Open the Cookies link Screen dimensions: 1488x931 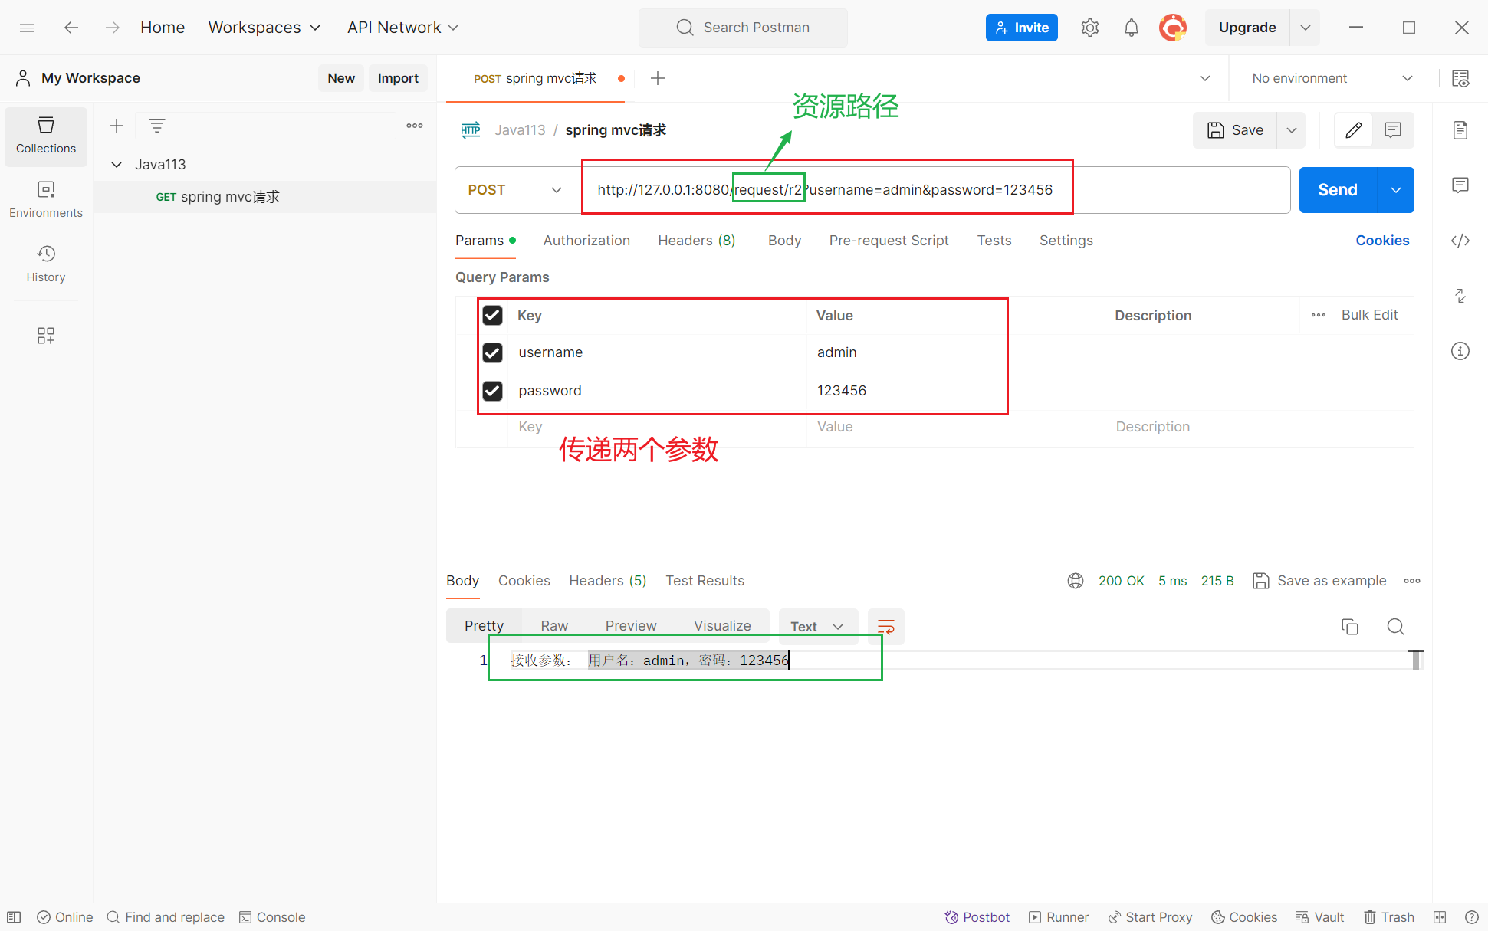pos(1381,241)
